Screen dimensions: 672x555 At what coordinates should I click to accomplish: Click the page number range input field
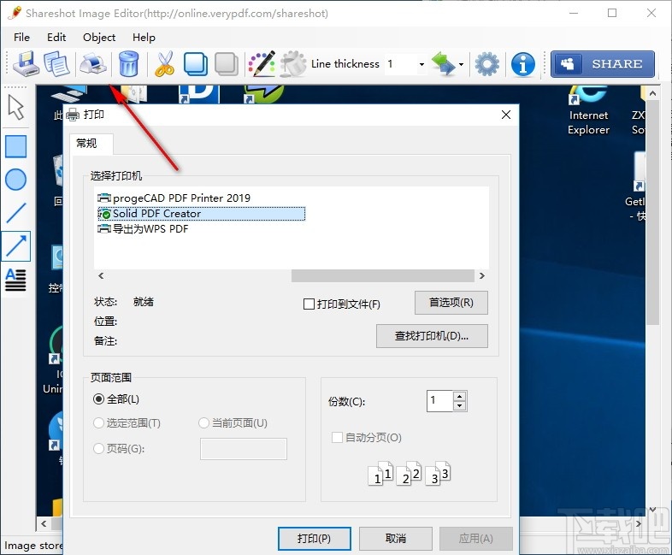pyautogui.click(x=244, y=449)
